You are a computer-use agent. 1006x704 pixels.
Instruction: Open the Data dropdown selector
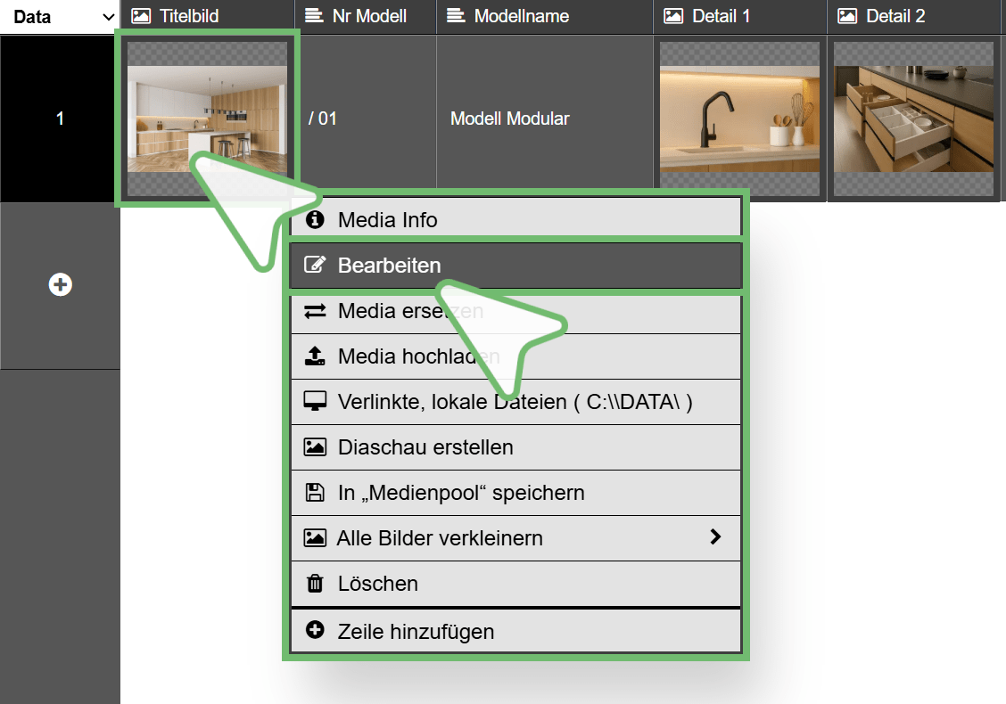pos(59,17)
